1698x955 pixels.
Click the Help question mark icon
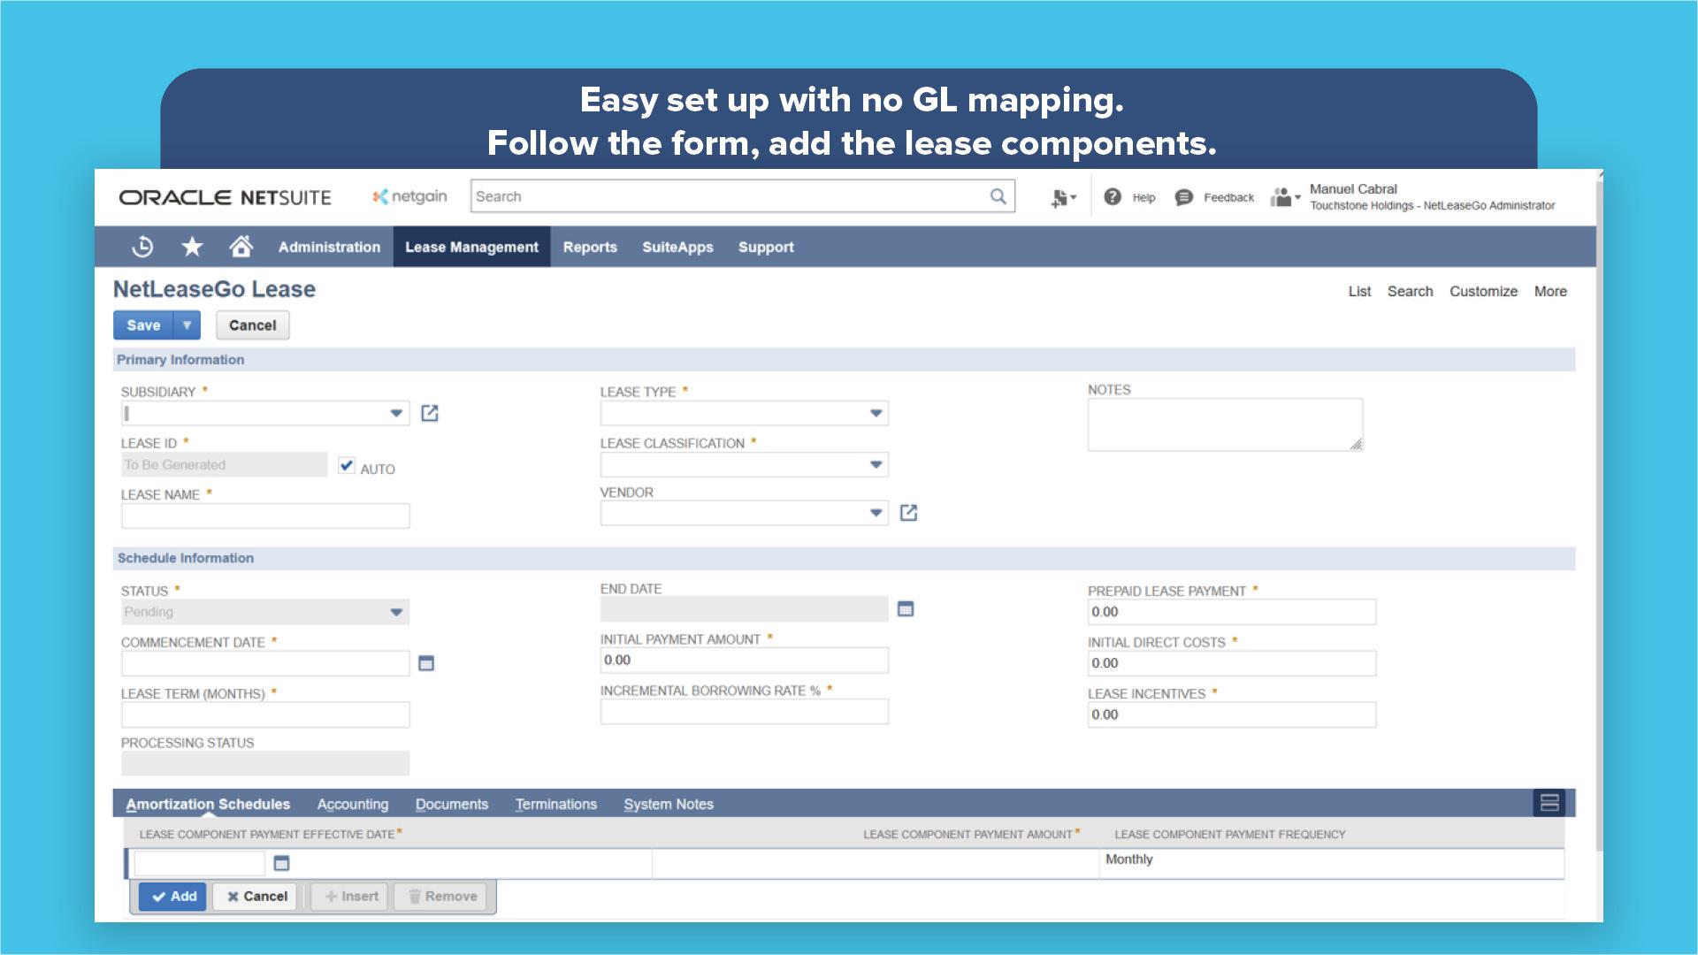coord(1113,197)
